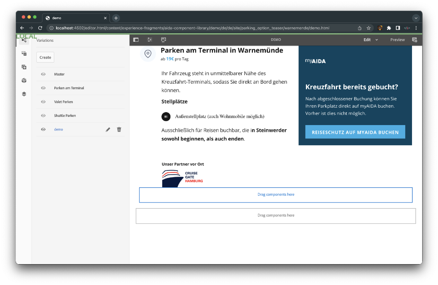This screenshot has width=438, height=285.
Task: Click Reiseschutz auf myAIDA buchen button
Action: [355, 132]
